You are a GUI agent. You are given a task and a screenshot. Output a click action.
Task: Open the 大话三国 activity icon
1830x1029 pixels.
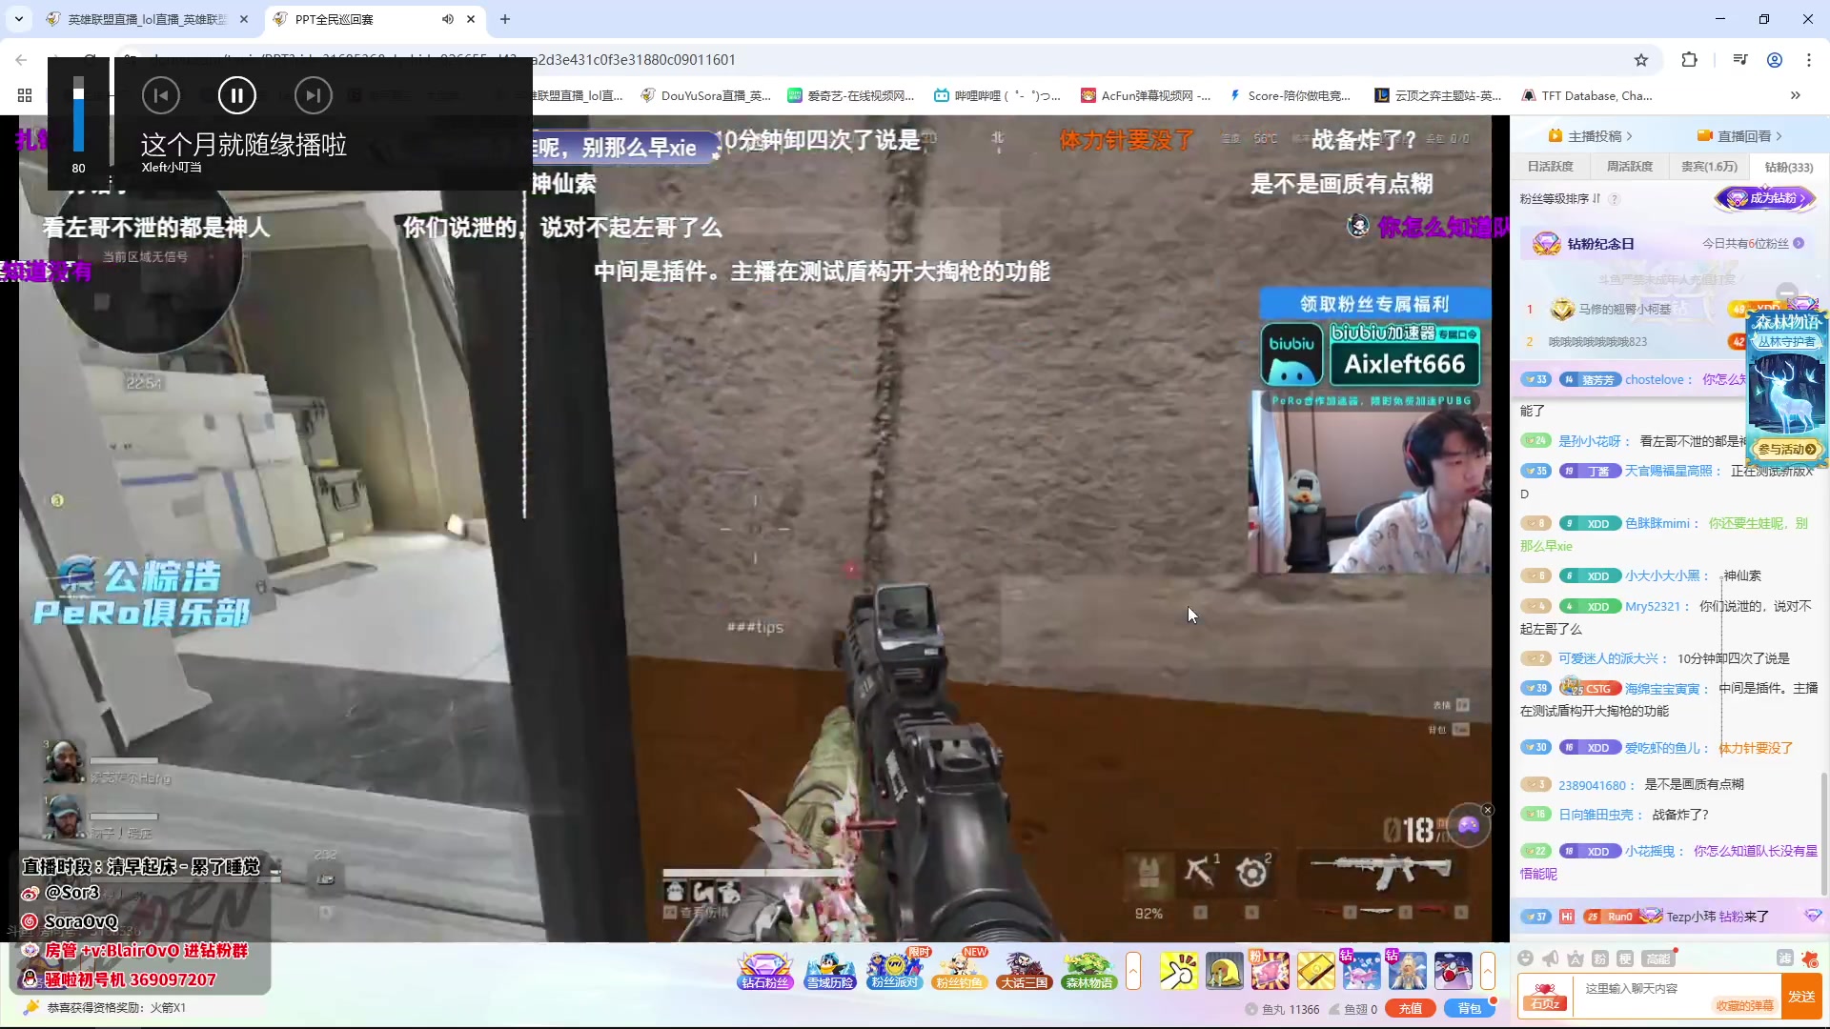click(1024, 971)
